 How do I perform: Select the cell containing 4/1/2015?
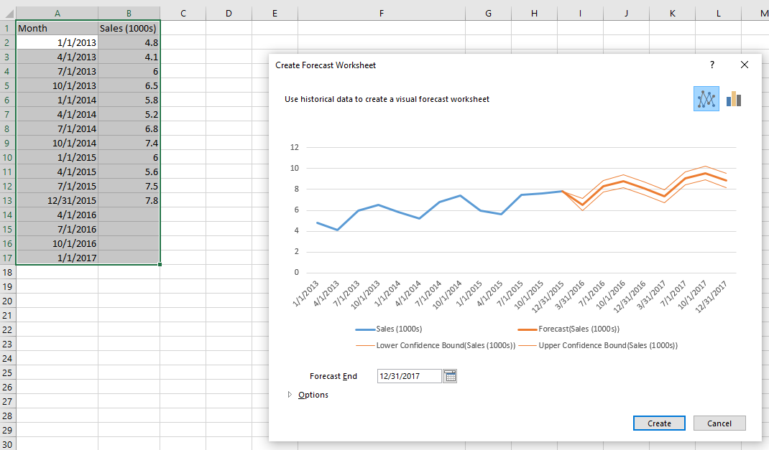pyautogui.click(x=57, y=172)
